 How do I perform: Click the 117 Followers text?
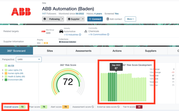tap(49, 14)
